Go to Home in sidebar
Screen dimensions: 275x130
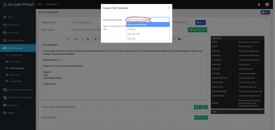click(18, 17)
